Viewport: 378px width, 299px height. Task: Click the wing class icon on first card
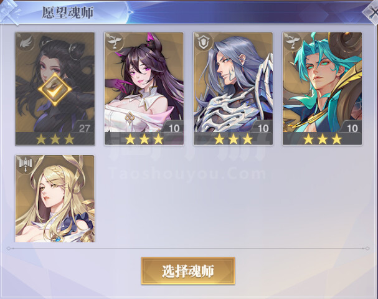coord(26,42)
